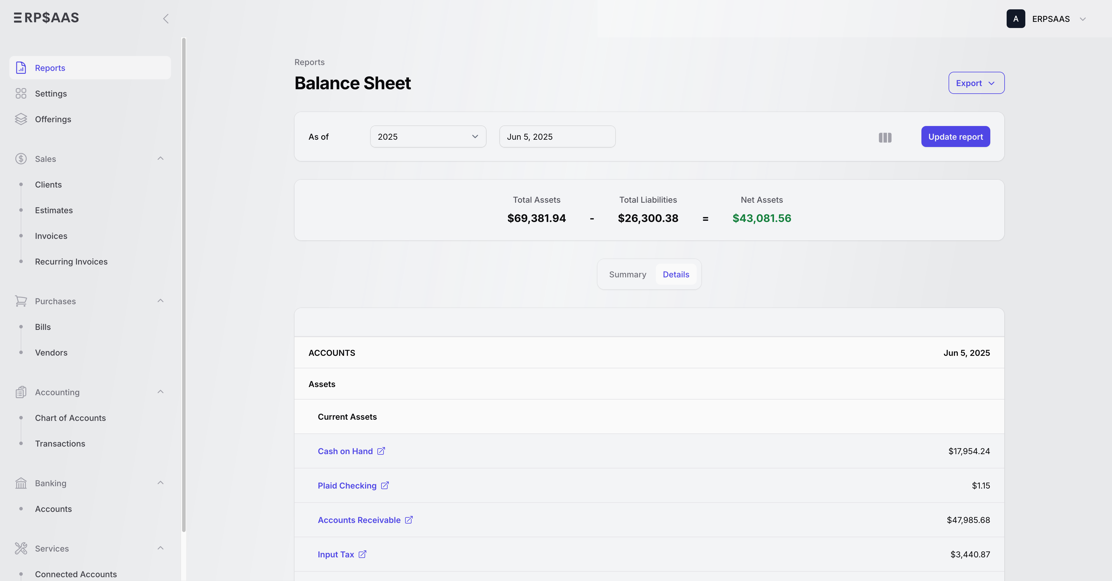Click the Sales dollar icon

(x=21, y=159)
